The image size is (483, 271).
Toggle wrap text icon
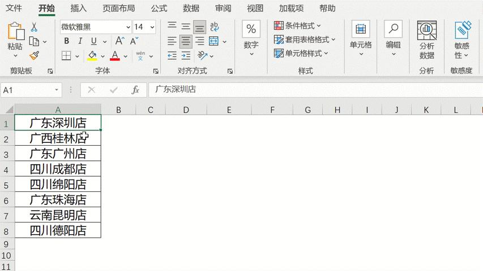coord(215,27)
